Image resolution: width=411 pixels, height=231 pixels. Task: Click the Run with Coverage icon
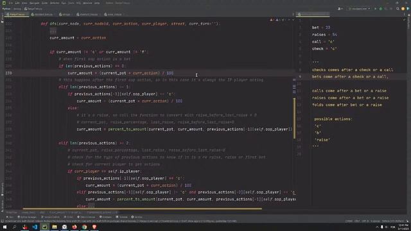(386, 8)
